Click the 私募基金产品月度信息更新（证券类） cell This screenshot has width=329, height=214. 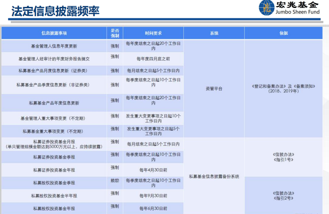click(x=54, y=71)
